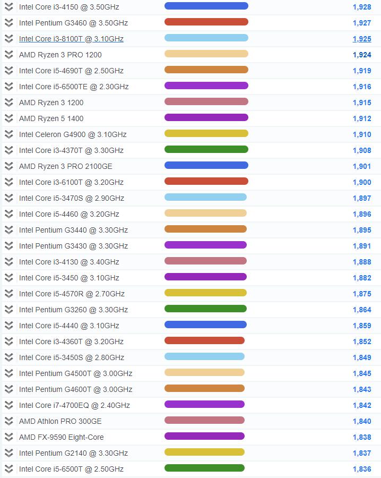Expand the Intel Core i3-4150 row chevron
Screen dimensions: 381x478
(x=9, y=7)
